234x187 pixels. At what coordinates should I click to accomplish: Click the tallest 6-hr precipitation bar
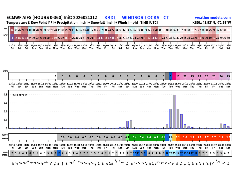click(174, 111)
